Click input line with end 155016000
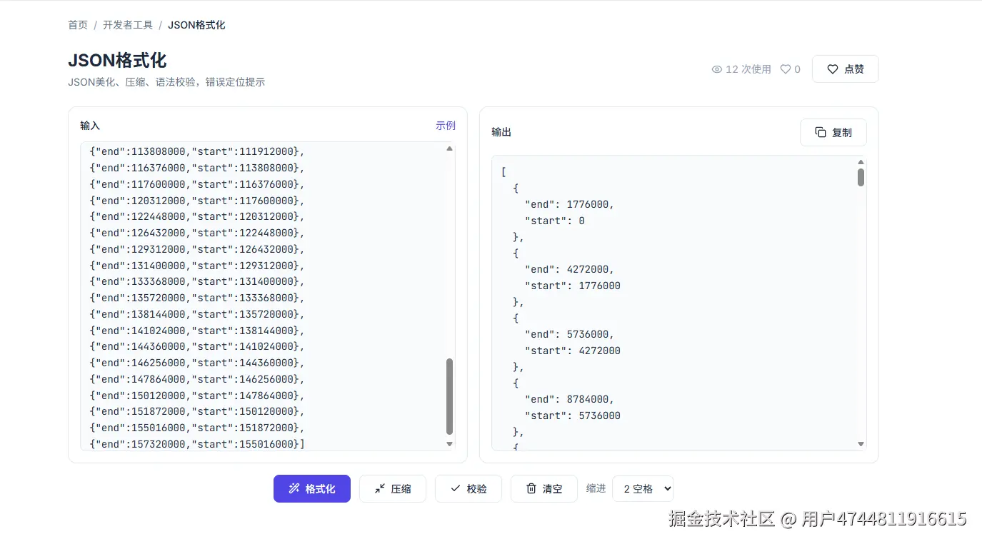The image size is (982, 544). pos(197,428)
